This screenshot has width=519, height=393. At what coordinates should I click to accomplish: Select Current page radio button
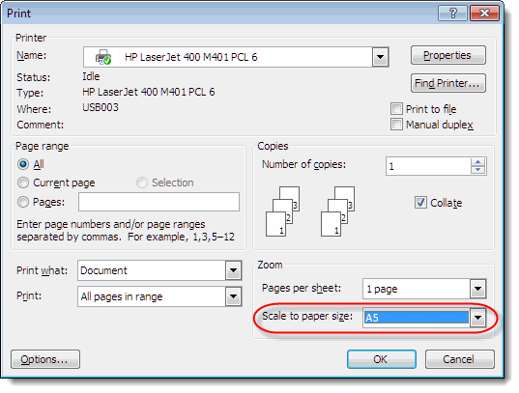pos(23,182)
